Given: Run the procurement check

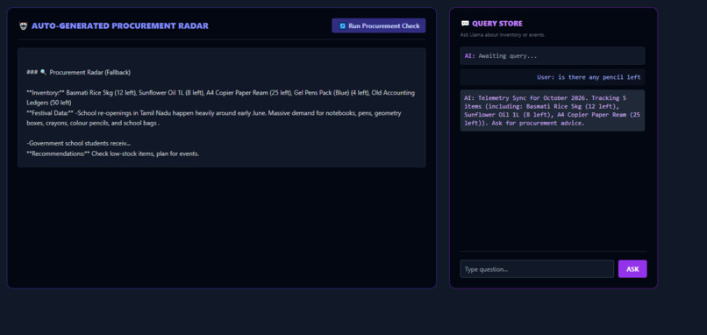Looking at the screenshot, I should [x=379, y=25].
